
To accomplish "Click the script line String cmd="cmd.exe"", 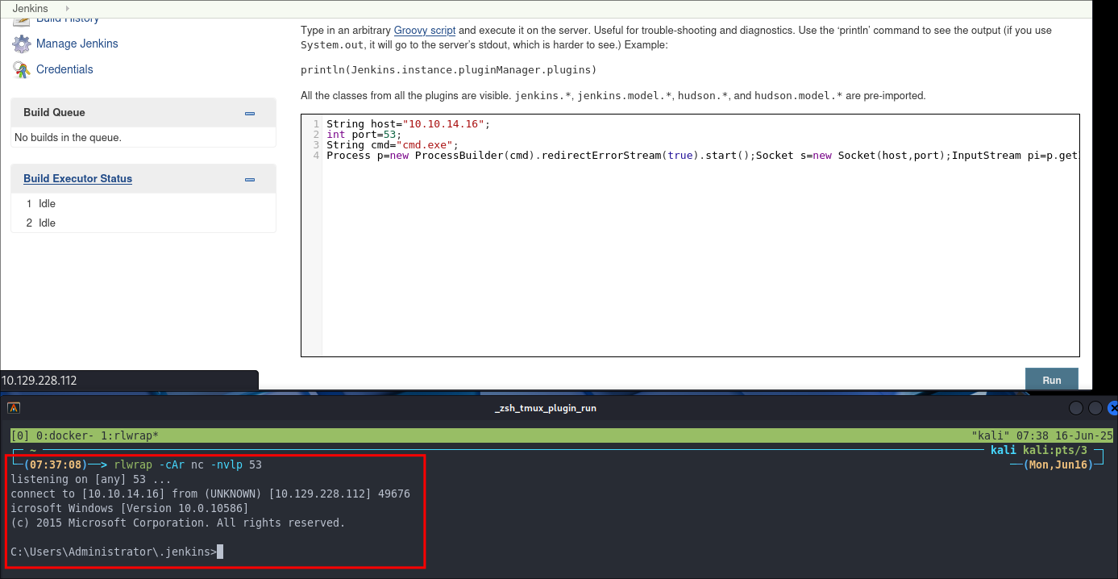I will pos(393,145).
